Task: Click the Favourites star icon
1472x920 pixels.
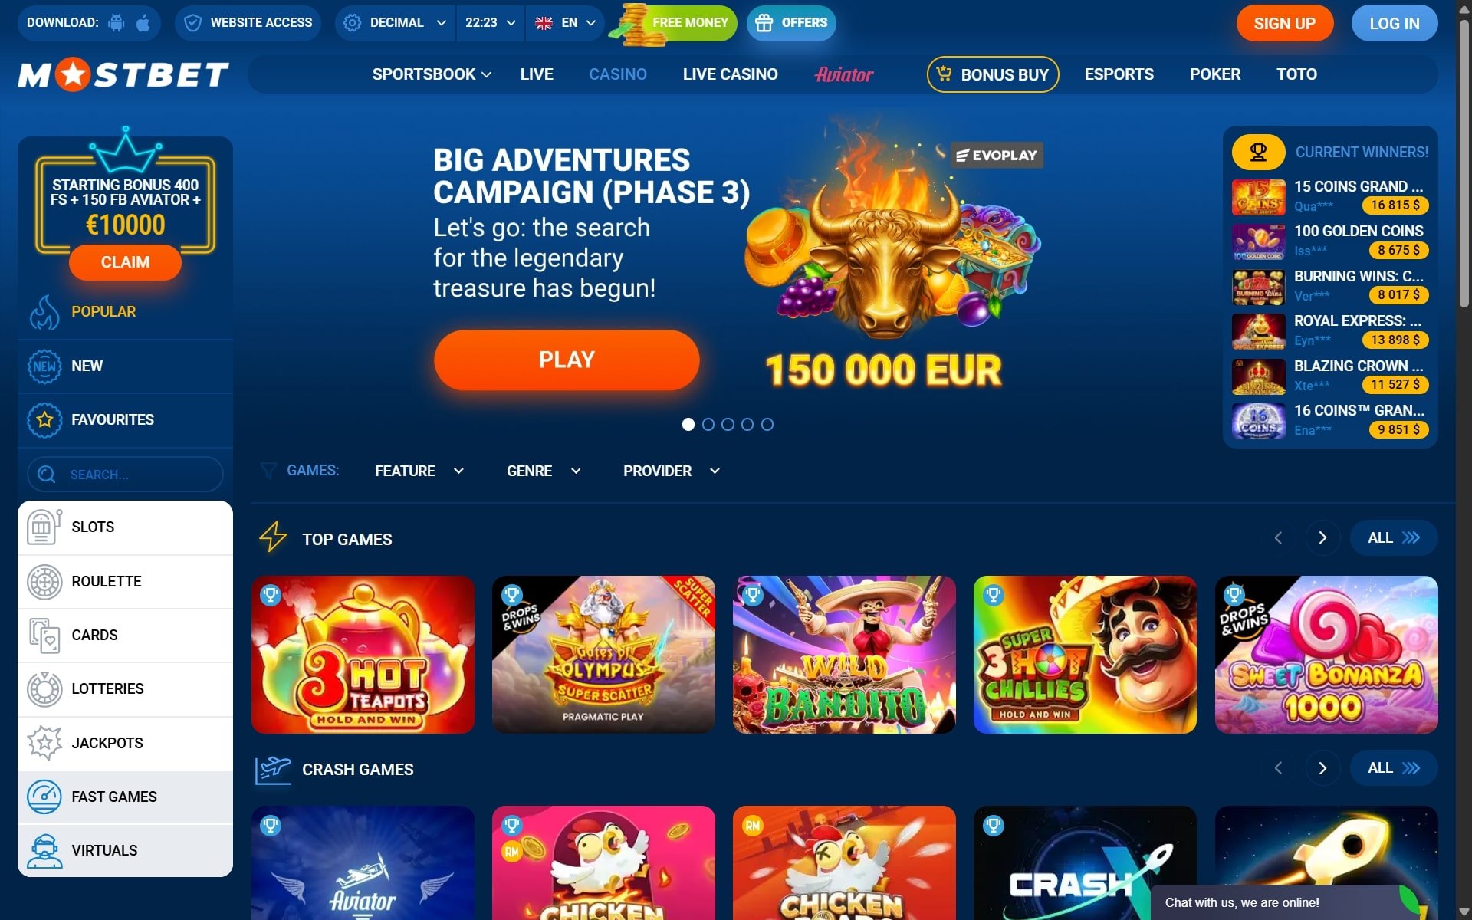Action: [x=44, y=420]
